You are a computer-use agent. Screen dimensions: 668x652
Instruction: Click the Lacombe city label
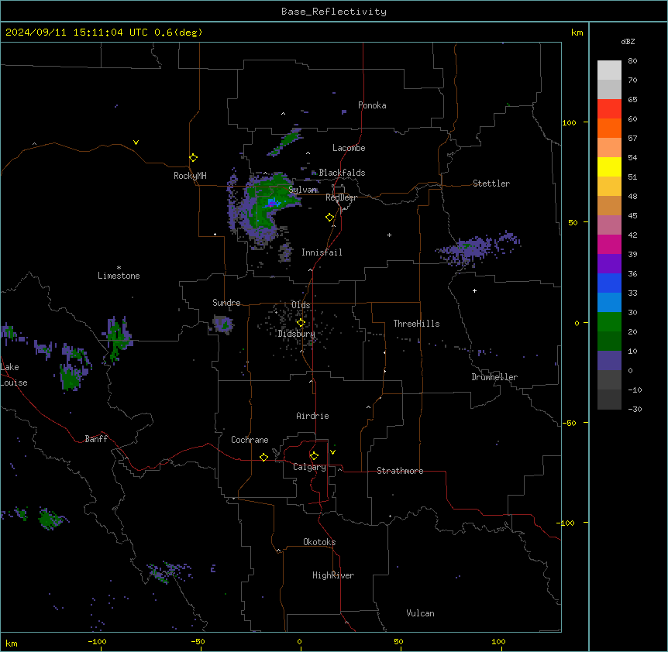tap(349, 148)
